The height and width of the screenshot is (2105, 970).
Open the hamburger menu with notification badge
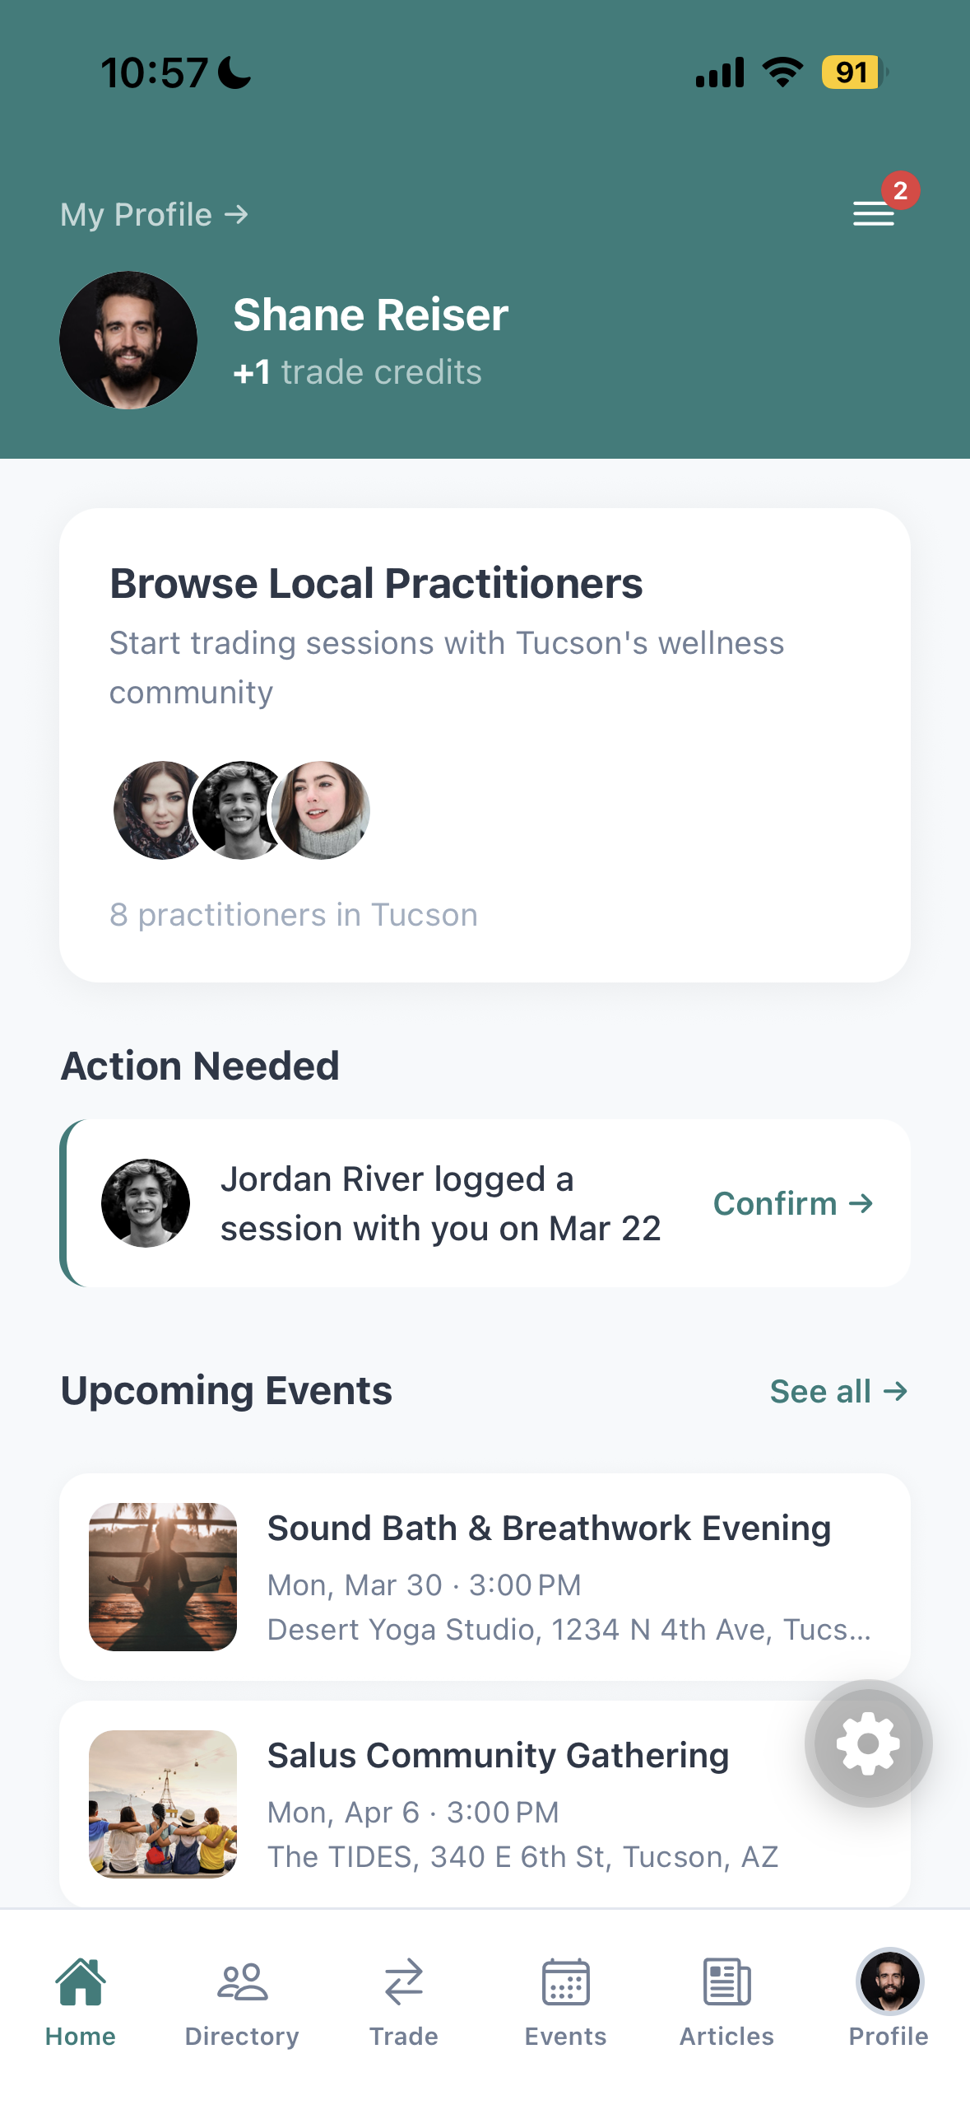point(875,212)
